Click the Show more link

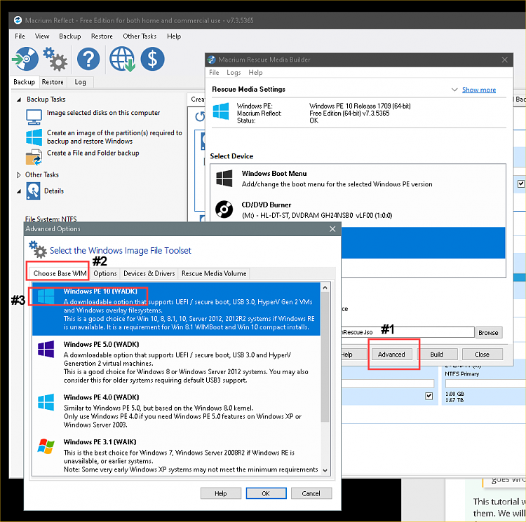(479, 90)
